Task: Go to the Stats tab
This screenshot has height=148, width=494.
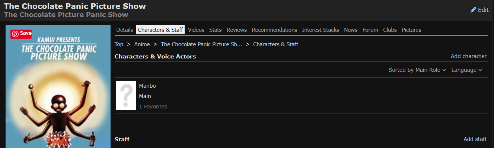Action: (x=215, y=30)
